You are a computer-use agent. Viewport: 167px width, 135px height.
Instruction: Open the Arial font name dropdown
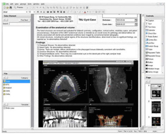click(x=27, y=12)
